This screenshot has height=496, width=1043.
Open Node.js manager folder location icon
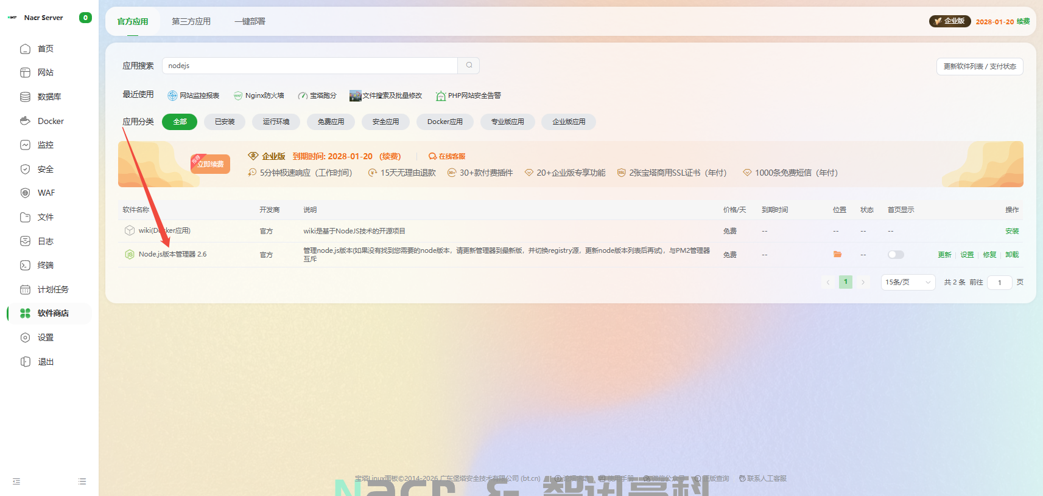837,255
